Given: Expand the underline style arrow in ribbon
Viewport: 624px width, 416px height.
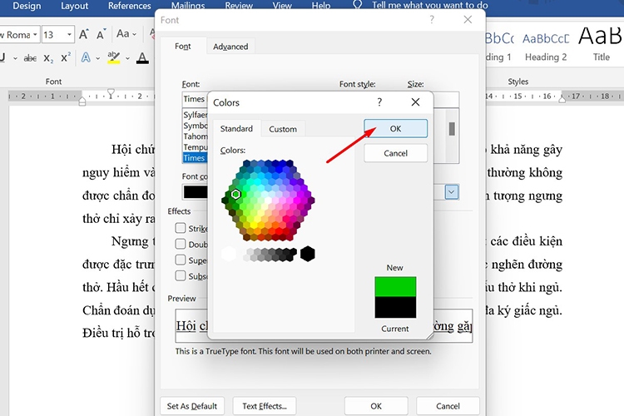Looking at the screenshot, I should click(15, 58).
